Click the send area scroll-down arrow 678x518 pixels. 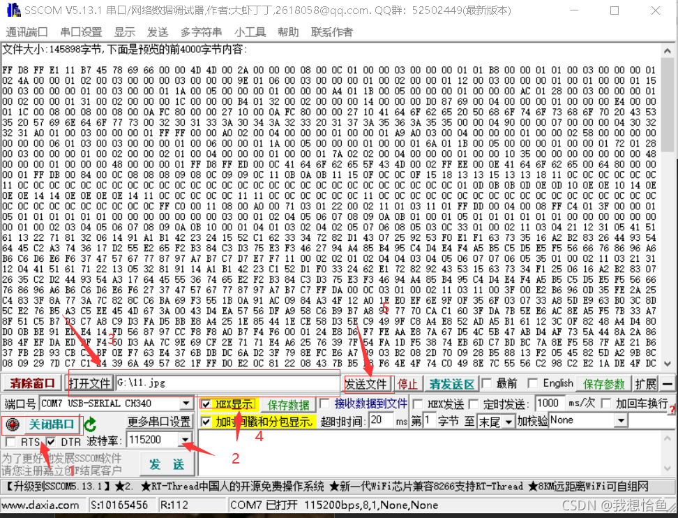pos(668,468)
